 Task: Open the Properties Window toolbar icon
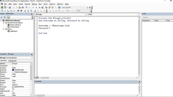(49, 8)
